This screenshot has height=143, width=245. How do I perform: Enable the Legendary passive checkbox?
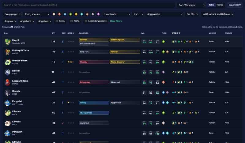click(86, 21)
